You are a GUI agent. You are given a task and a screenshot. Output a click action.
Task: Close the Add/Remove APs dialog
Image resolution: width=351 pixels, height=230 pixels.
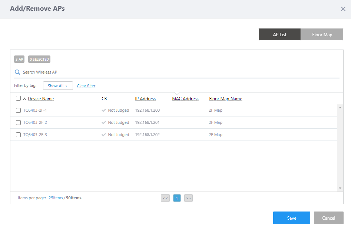point(343,9)
